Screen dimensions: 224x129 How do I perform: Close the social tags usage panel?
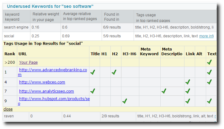pyautogui.click(x=8, y=109)
